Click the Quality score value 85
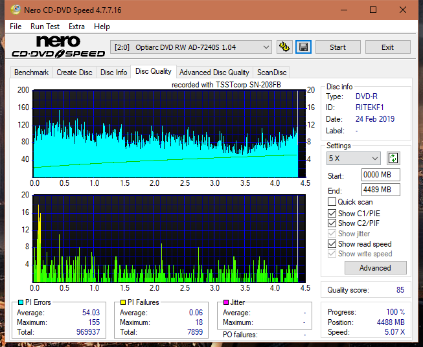The image size is (423, 347). click(400, 290)
